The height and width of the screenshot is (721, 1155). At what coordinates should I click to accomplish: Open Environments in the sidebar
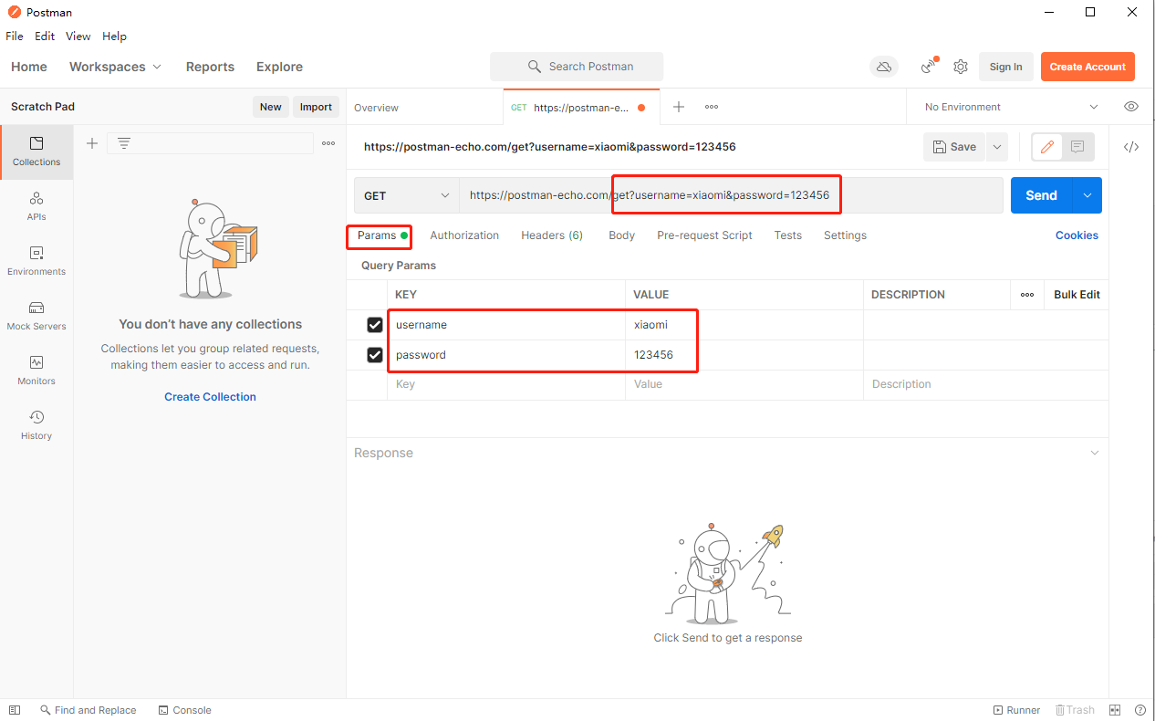pyautogui.click(x=36, y=261)
